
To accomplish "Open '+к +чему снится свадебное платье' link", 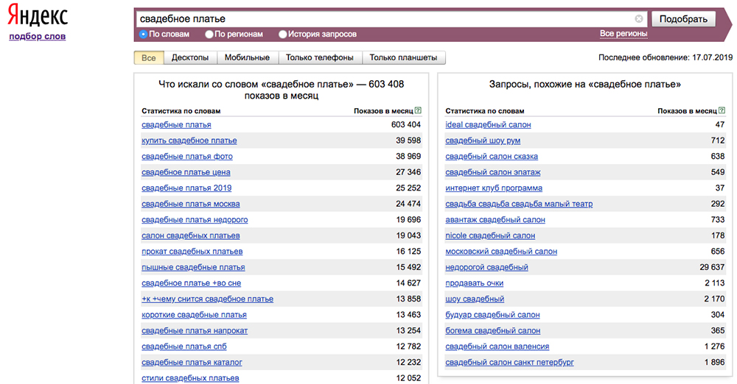I will (207, 299).
